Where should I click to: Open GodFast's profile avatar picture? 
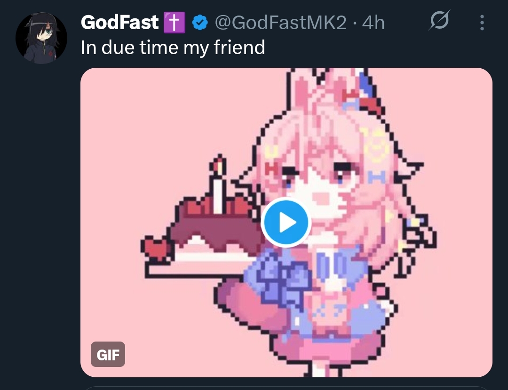pyautogui.click(x=41, y=38)
